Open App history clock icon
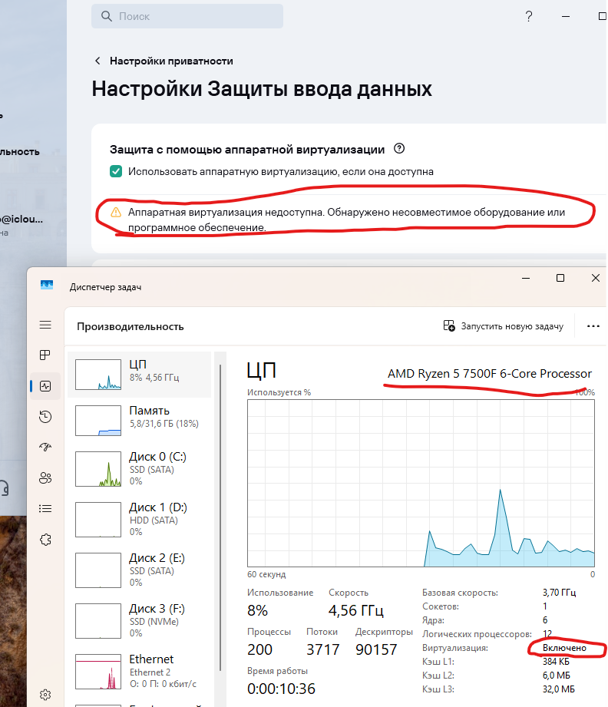 45,417
